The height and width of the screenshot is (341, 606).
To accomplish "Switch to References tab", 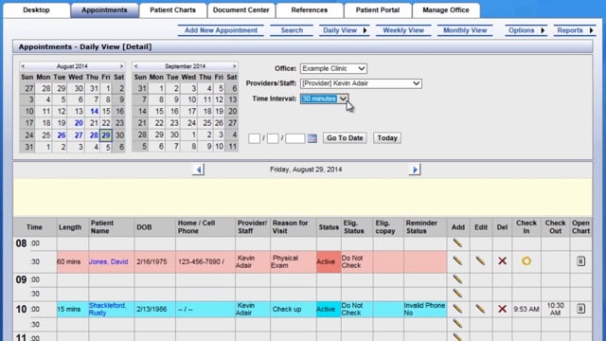I will click(x=310, y=10).
